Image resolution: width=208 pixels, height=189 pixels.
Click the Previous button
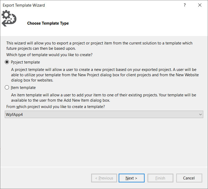pyautogui.click(x=104, y=178)
